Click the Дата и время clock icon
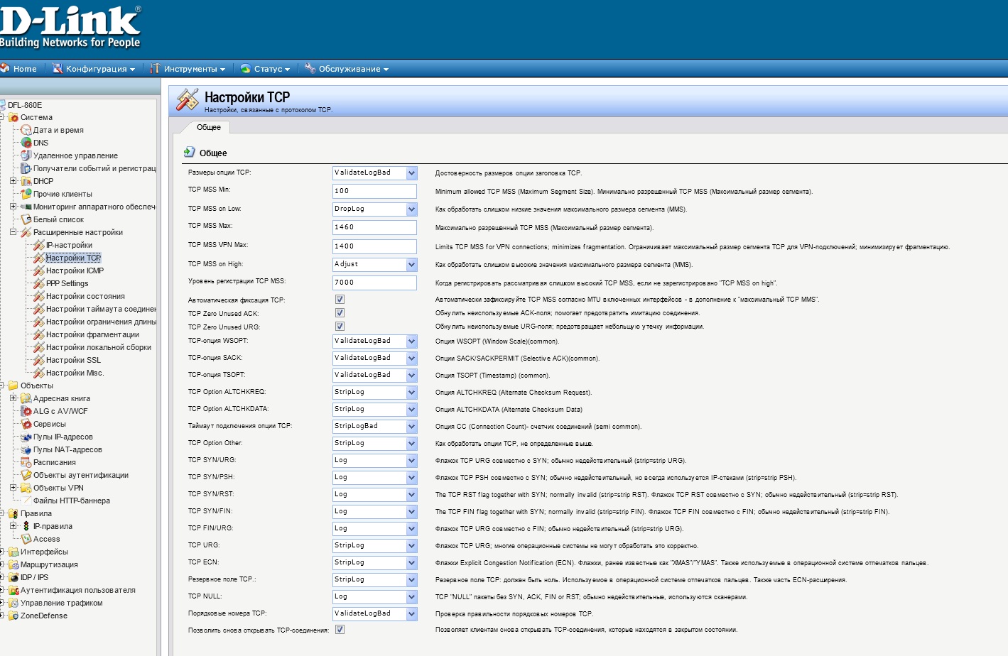Image resolution: width=1008 pixels, height=656 pixels. point(26,130)
